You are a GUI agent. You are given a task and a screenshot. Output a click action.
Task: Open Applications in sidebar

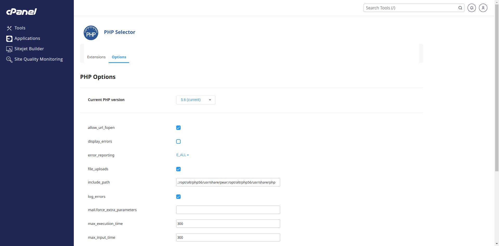pyautogui.click(x=27, y=38)
